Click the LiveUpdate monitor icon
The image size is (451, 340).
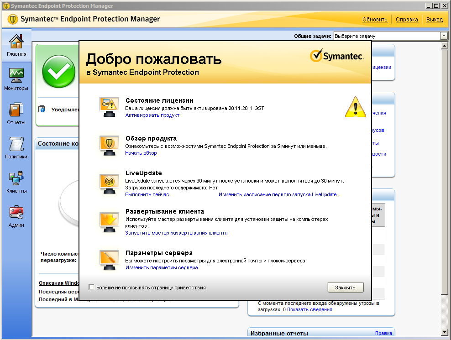coord(109,184)
